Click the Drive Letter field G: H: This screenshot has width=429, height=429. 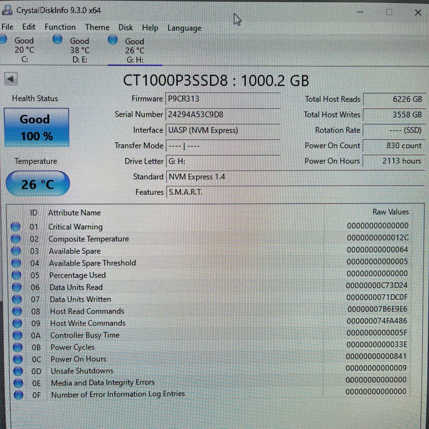point(223,161)
